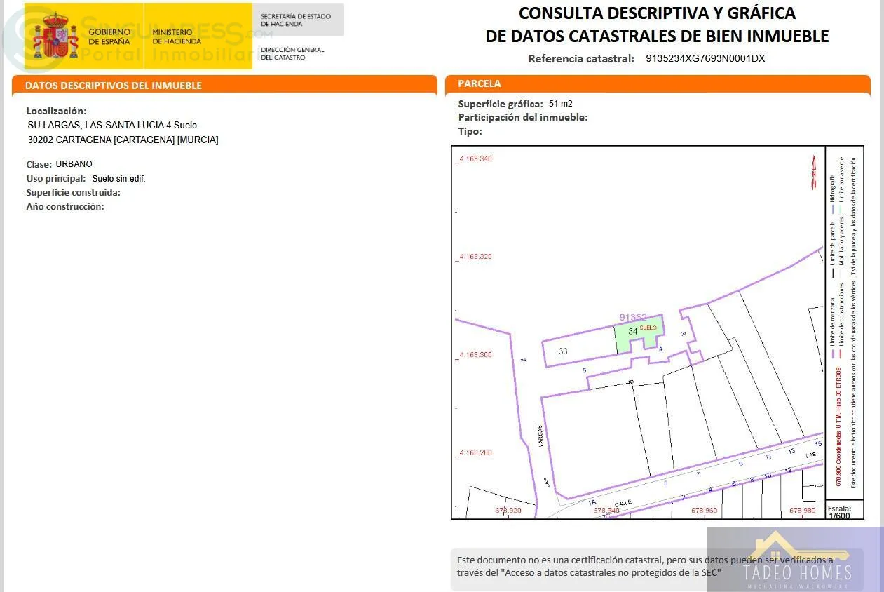Click the Participación del inmueble label
Image resolution: width=884 pixels, height=592 pixels.
[523, 117]
